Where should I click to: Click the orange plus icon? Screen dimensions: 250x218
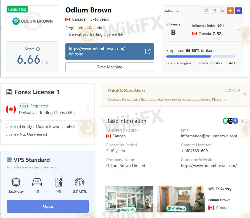(230, 11)
